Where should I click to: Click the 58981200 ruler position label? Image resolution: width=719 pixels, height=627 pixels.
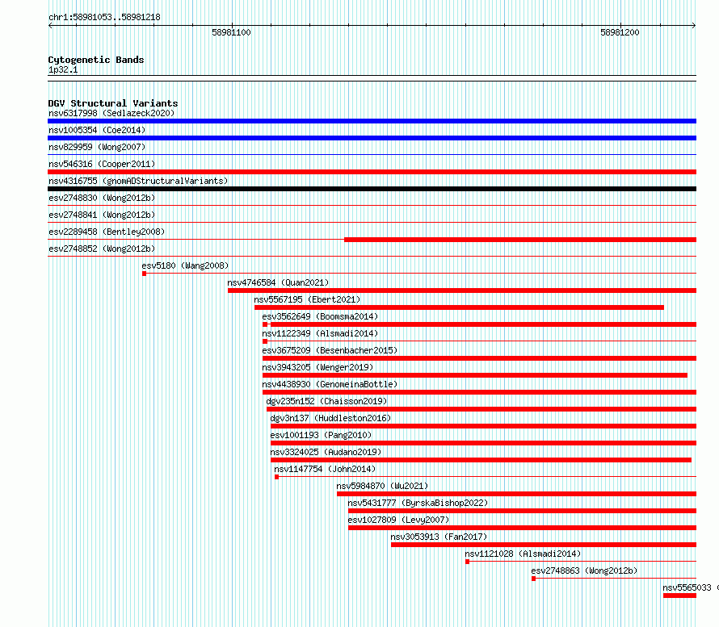coord(620,32)
